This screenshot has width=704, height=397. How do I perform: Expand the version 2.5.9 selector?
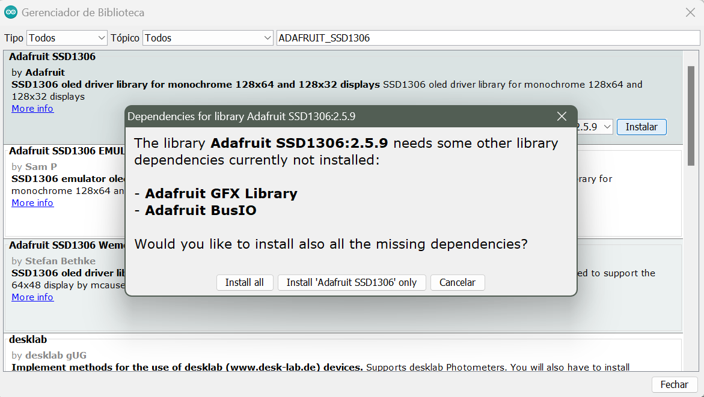pos(595,127)
